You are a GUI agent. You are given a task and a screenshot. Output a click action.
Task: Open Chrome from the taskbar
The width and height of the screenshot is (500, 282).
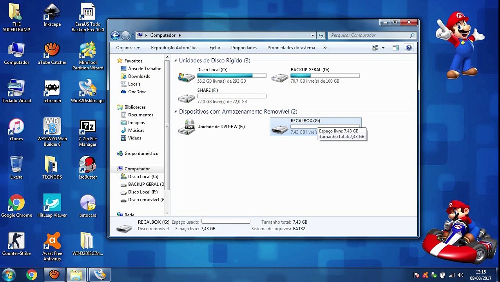pos(32,275)
